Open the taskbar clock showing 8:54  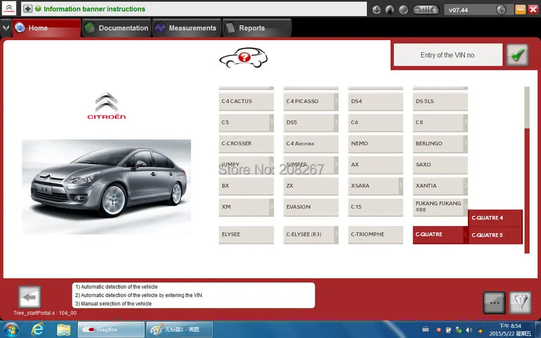coord(510,330)
